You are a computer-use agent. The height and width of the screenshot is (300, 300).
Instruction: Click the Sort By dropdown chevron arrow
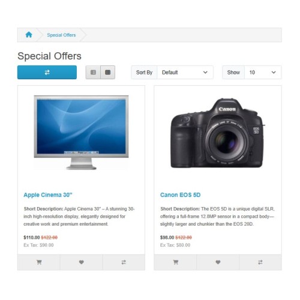pyautogui.click(x=205, y=72)
